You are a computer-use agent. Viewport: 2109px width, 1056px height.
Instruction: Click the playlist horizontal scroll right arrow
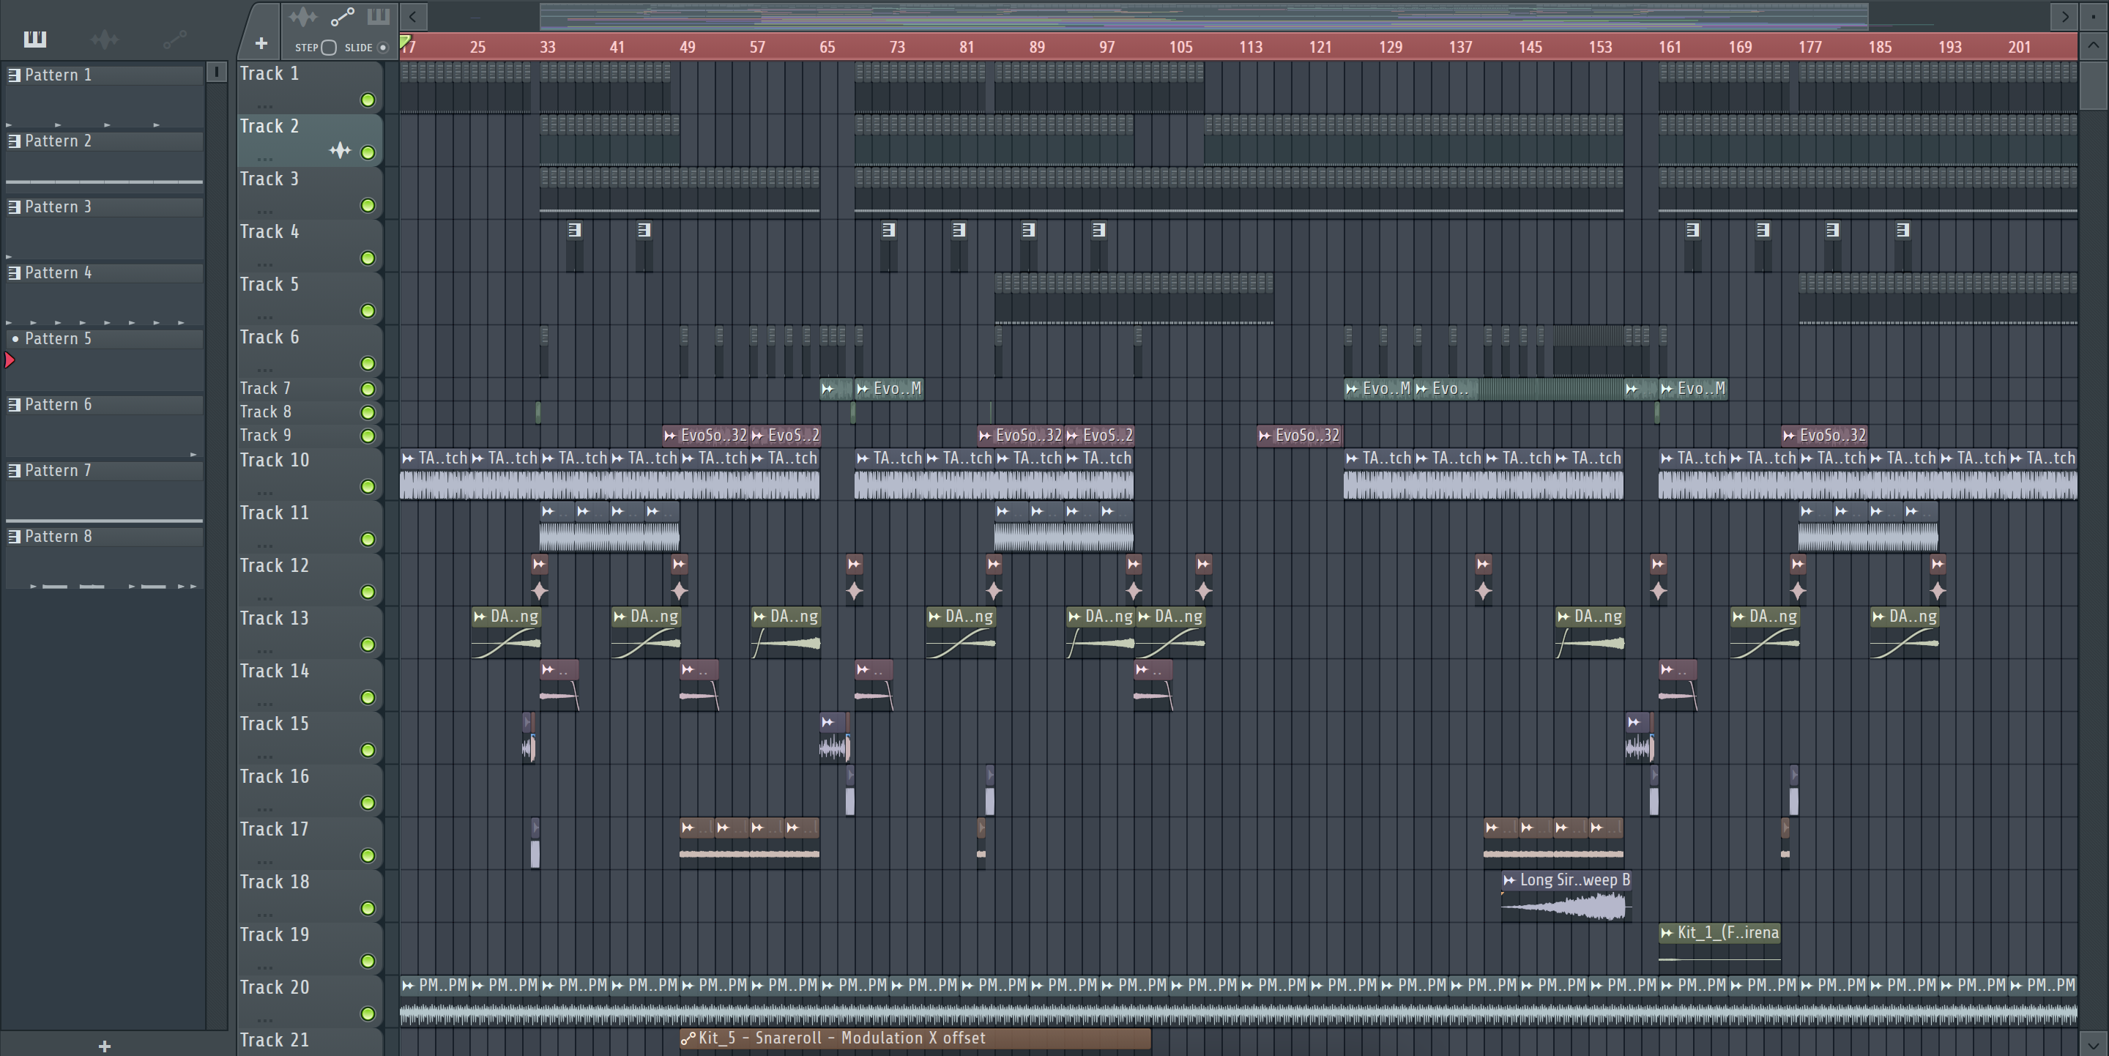tap(2065, 15)
